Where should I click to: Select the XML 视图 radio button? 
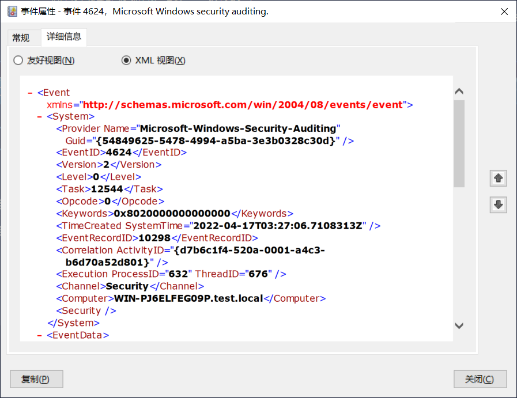point(126,60)
